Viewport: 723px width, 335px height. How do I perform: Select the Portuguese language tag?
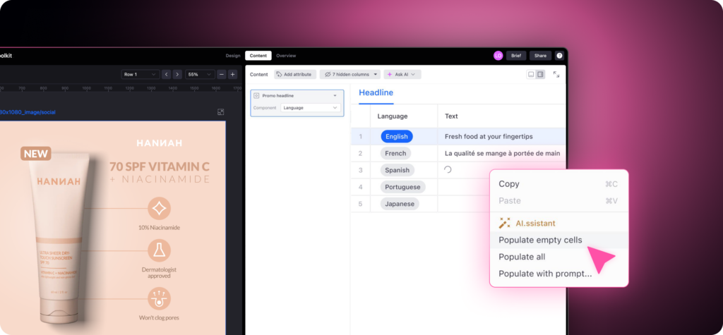402,187
